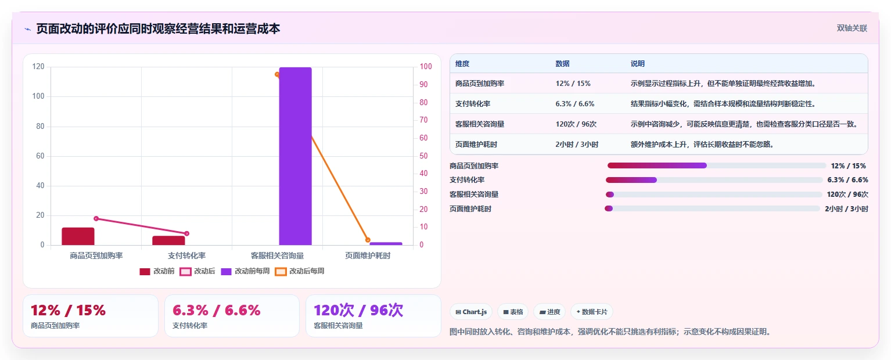The image size is (891, 360).
Task: Click the crimson 商品页到加购率 bar in chart
Action: 78,236
